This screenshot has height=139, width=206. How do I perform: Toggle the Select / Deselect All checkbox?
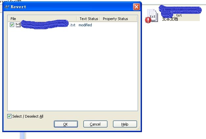point(9,116)
